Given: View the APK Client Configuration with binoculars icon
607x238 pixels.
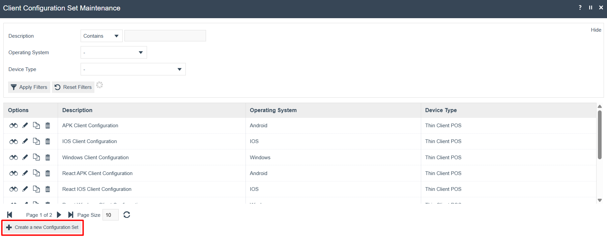Looking at the screenshot, I should tap(13, 126).
